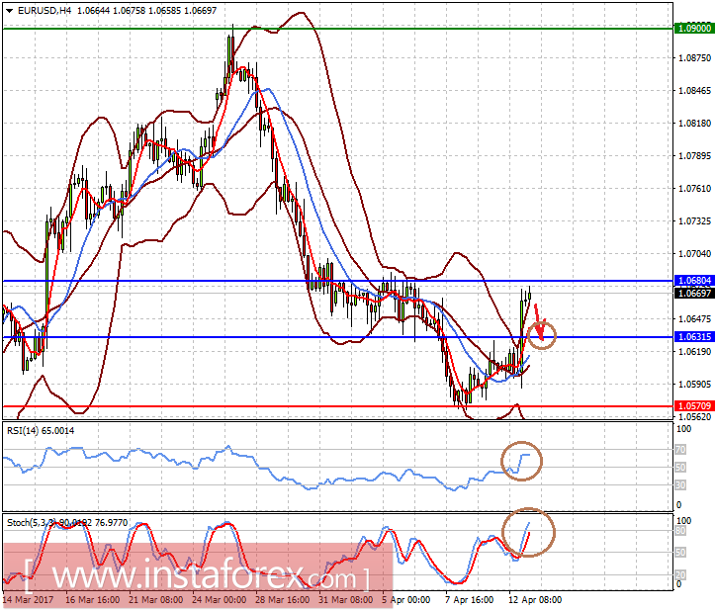Click the circled area on Stochastic indicator
The width and height of the screenshot is (715, 611).
click(x=528, y=532)
